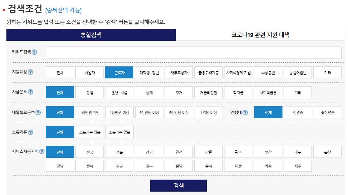Select 1천만원 이상 loan amount

[x=119, y=112]
